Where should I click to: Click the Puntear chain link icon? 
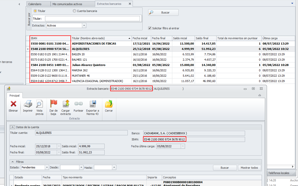[78, 104]
